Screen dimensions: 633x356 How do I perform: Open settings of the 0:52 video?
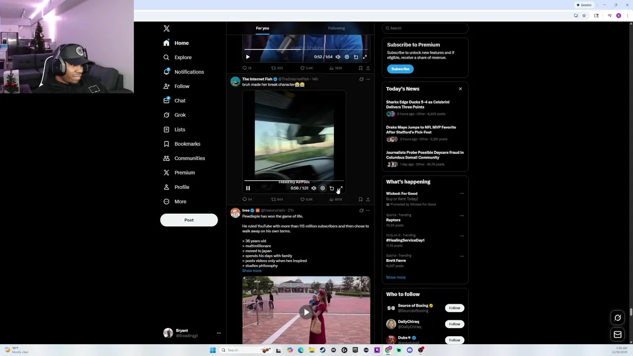tap(347, 57)
